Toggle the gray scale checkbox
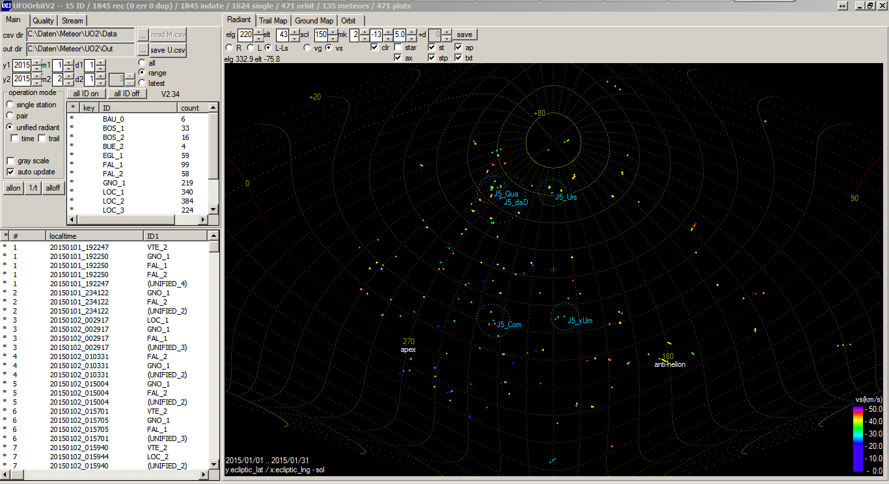Image resolution: width=889 pixels, height=484 pixels. coord(10,161)
